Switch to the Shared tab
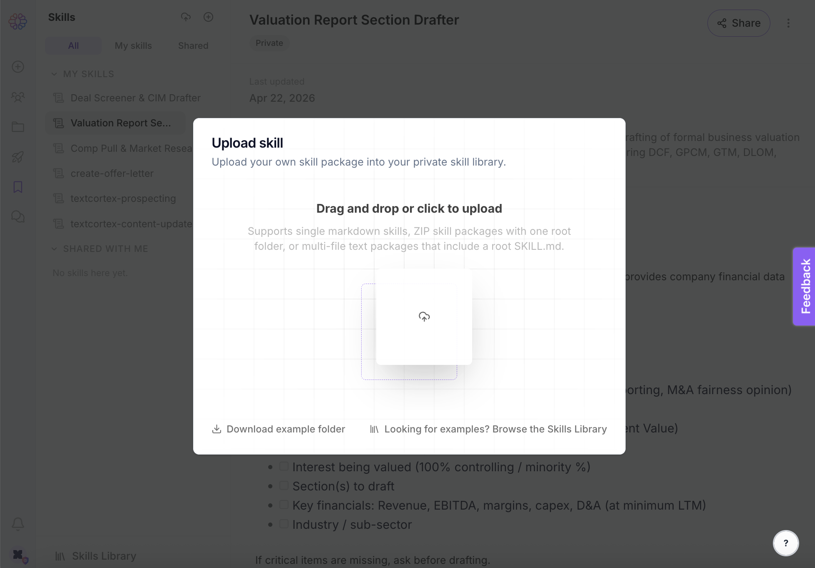Screen dimensions: 815x568 [193, 45]
